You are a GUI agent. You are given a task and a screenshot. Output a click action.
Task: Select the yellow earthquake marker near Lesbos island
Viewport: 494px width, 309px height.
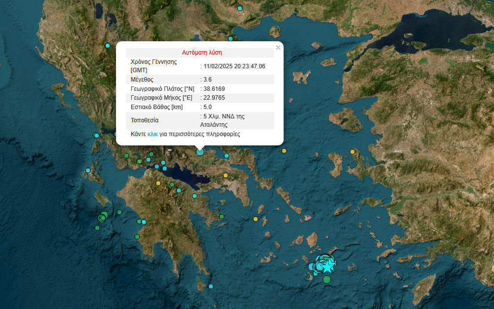pos(352,152)
